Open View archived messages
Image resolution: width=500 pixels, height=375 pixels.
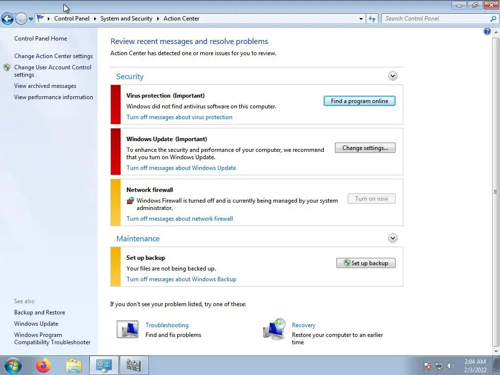(45, 86)
